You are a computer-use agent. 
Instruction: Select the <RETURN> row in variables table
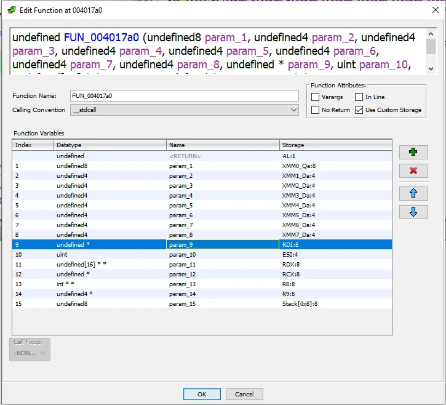185,156
